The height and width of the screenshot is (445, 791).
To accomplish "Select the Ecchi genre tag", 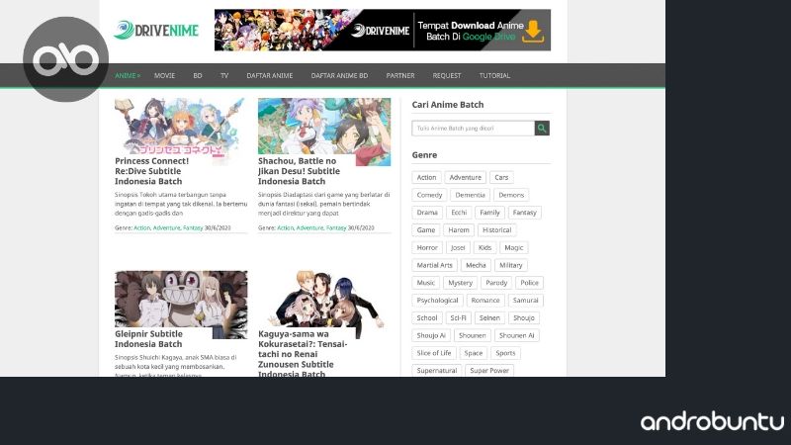I will click(459, 213).
